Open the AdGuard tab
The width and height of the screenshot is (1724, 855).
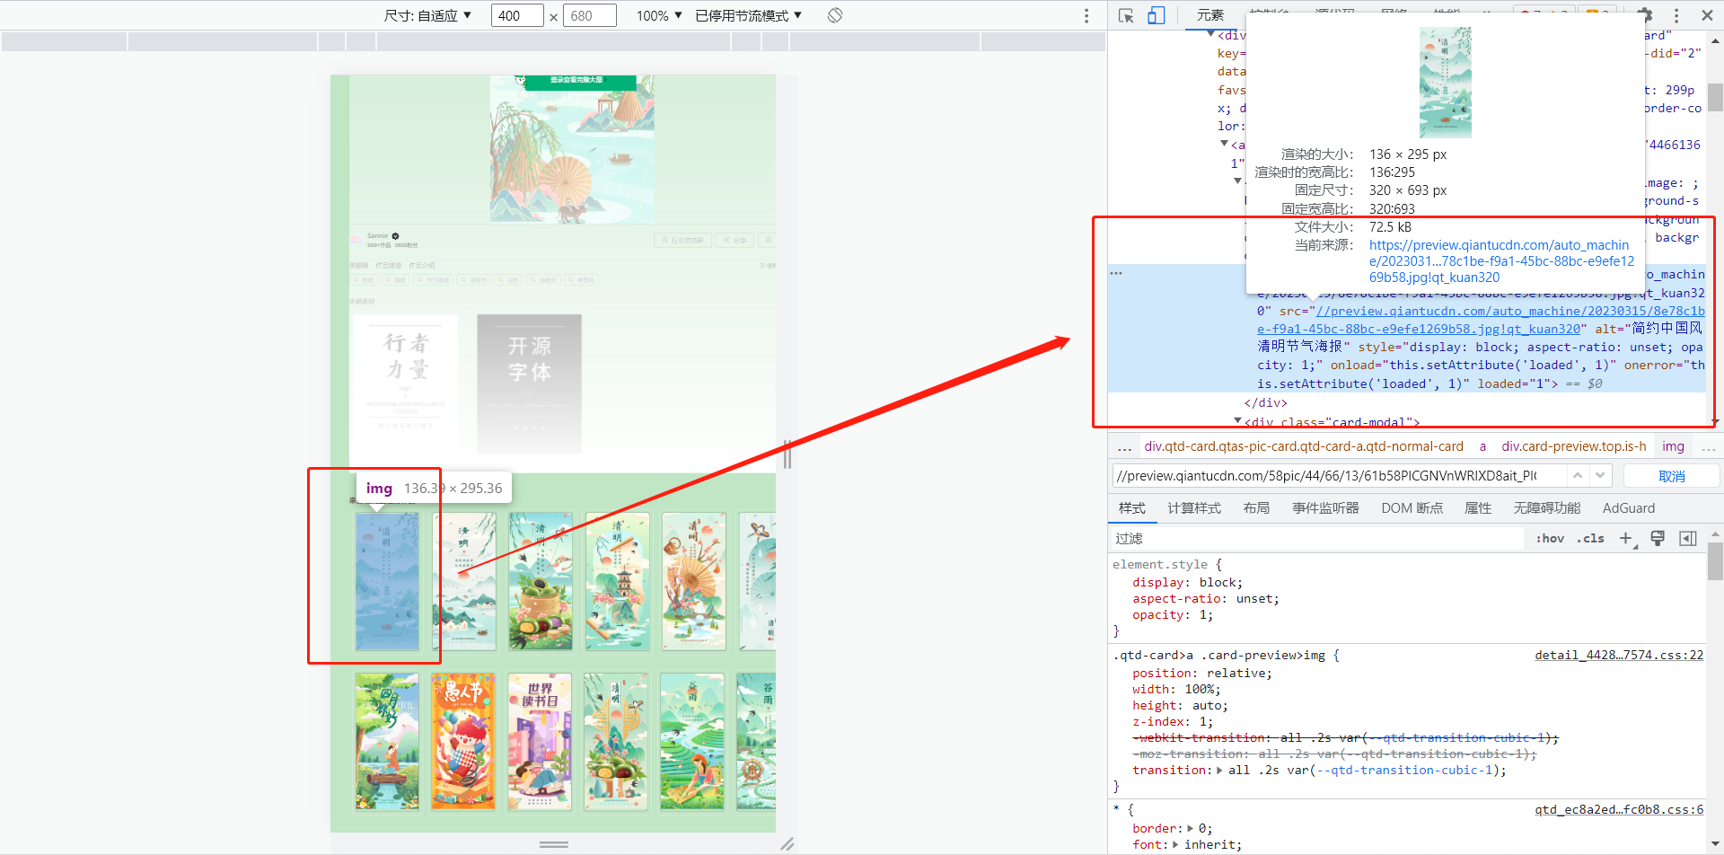pos(1628,508)
